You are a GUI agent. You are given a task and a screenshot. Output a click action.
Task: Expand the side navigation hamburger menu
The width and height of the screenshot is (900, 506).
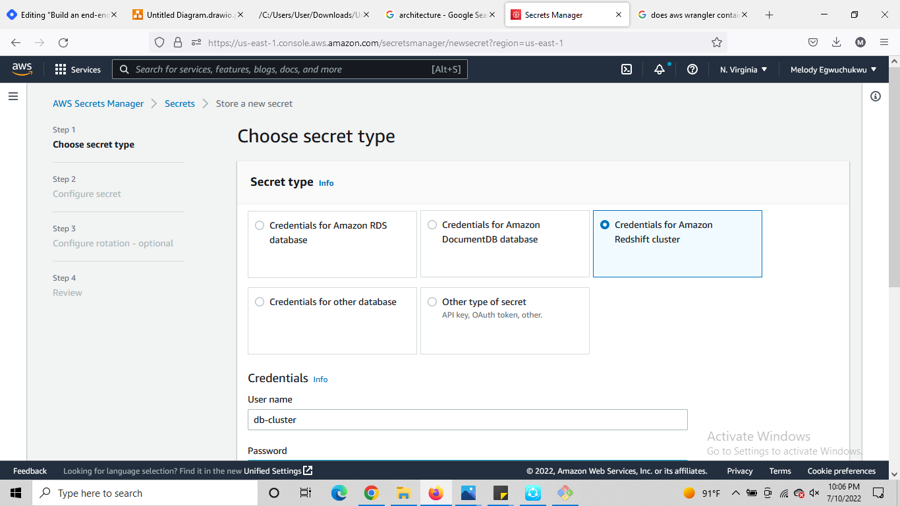pyautogui.click(x=13, y=96)
